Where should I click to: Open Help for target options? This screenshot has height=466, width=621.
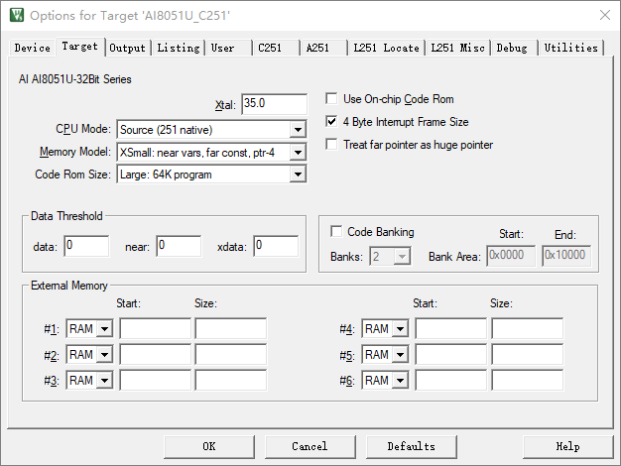pos(568,446)
